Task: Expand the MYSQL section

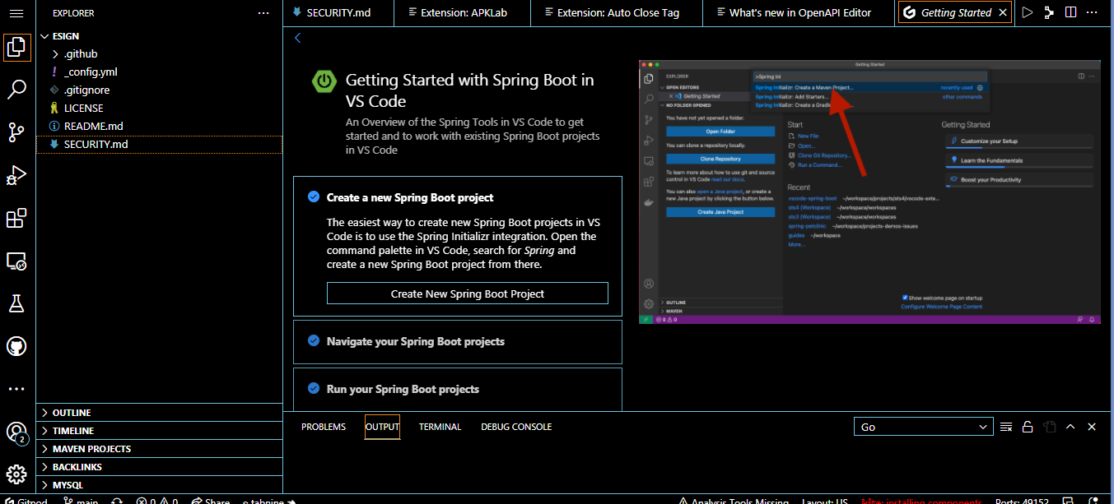Action: tap(159, 485)
